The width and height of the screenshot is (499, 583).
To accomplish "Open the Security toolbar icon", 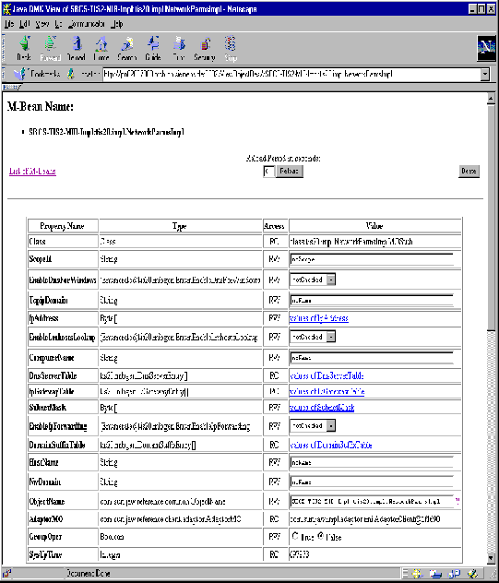I will click(205, 48).
